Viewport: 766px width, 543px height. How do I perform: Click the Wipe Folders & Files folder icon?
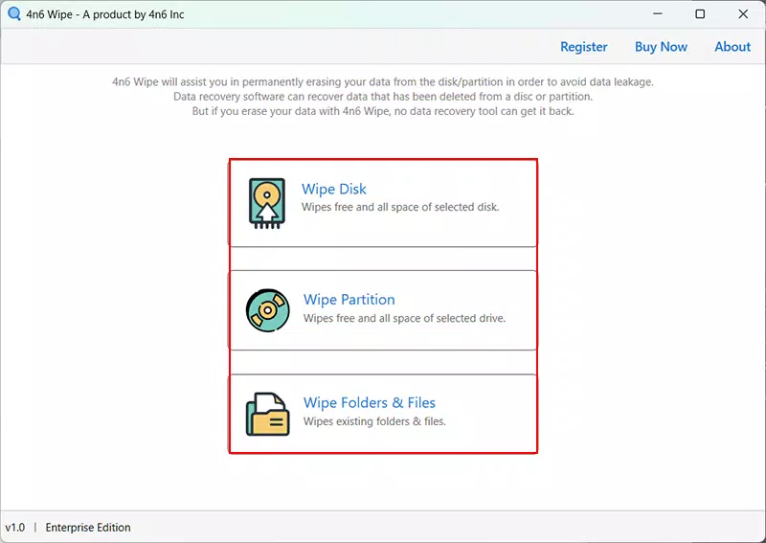pyautogui.click(x=268, y=414)
